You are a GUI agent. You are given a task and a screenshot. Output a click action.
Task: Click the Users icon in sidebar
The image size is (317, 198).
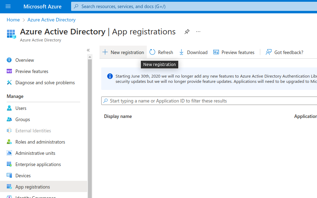(x=9, y=108)
